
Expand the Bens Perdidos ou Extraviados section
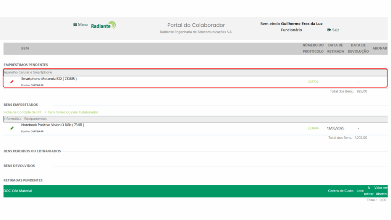[x=32, y=151]
